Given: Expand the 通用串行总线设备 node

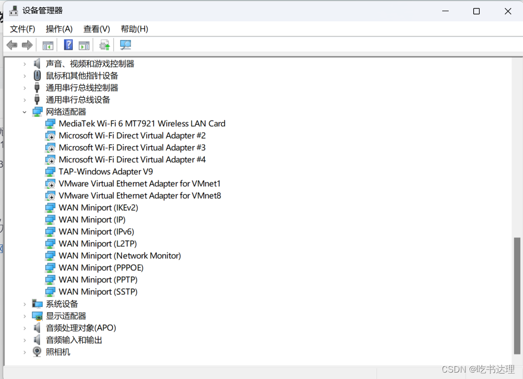Looking at the screenshot, I should coord(25,100).
